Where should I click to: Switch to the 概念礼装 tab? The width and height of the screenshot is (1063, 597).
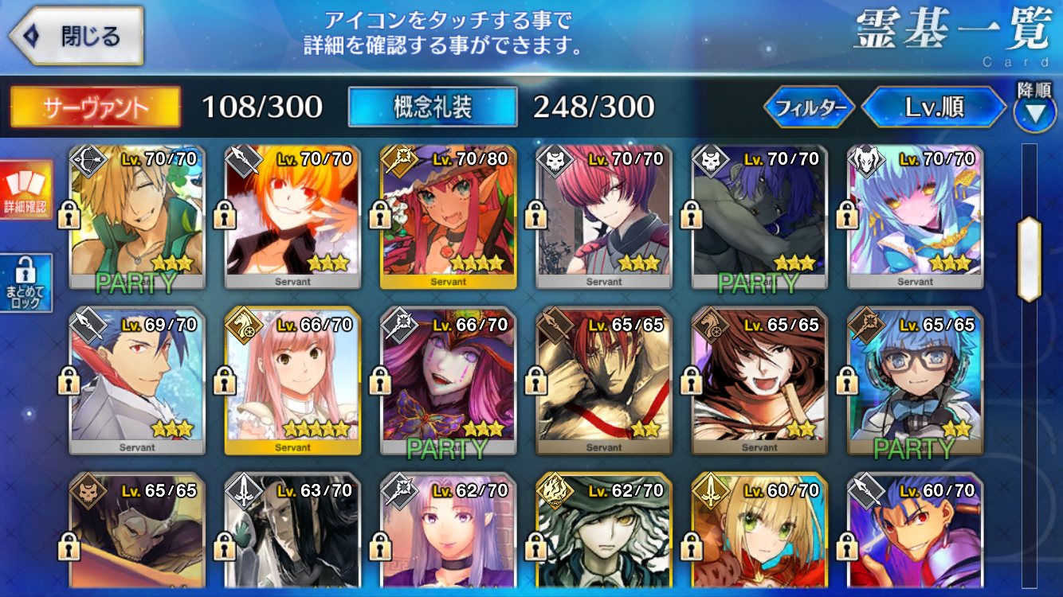433,107
